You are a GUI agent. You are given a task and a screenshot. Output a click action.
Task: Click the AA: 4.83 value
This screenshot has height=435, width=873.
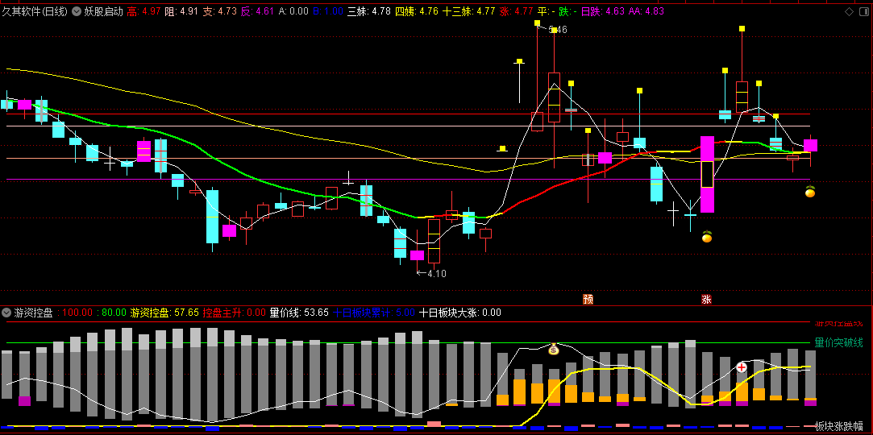click(x=646, y=11)
